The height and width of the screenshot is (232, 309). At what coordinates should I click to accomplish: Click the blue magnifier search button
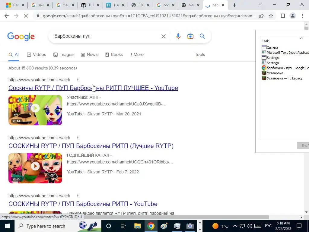point(202,36)
